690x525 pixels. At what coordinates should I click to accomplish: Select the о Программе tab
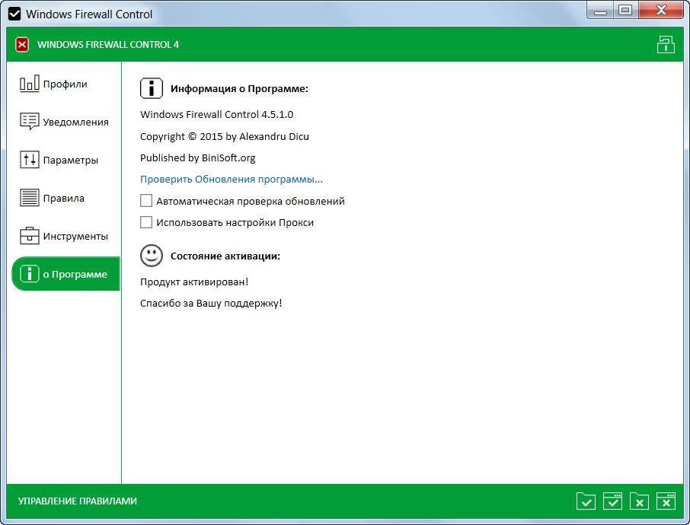click(x=65, y=274)
